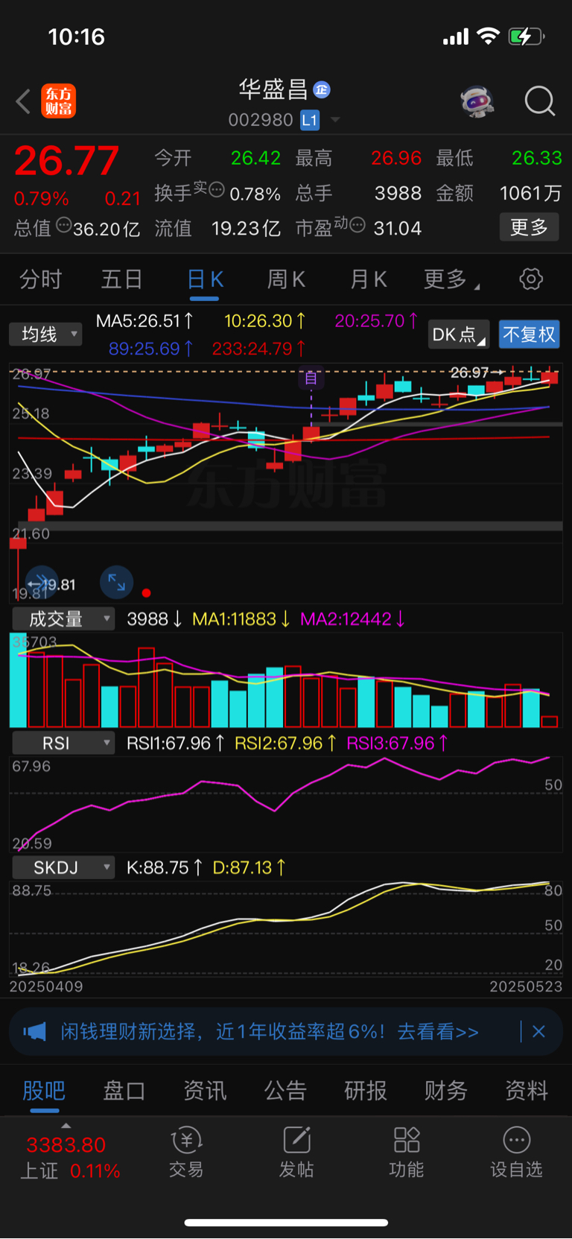Tap the 233:24.79 moving average value
The image size is (572, 1239).
point(258,348)
